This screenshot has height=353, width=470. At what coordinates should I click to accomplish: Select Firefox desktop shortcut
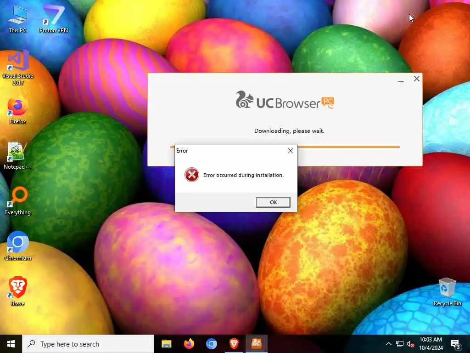tap(18, 110)
